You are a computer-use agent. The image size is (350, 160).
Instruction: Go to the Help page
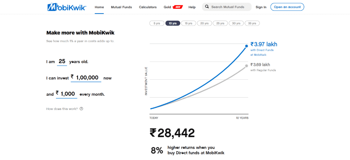pos(192,7)
